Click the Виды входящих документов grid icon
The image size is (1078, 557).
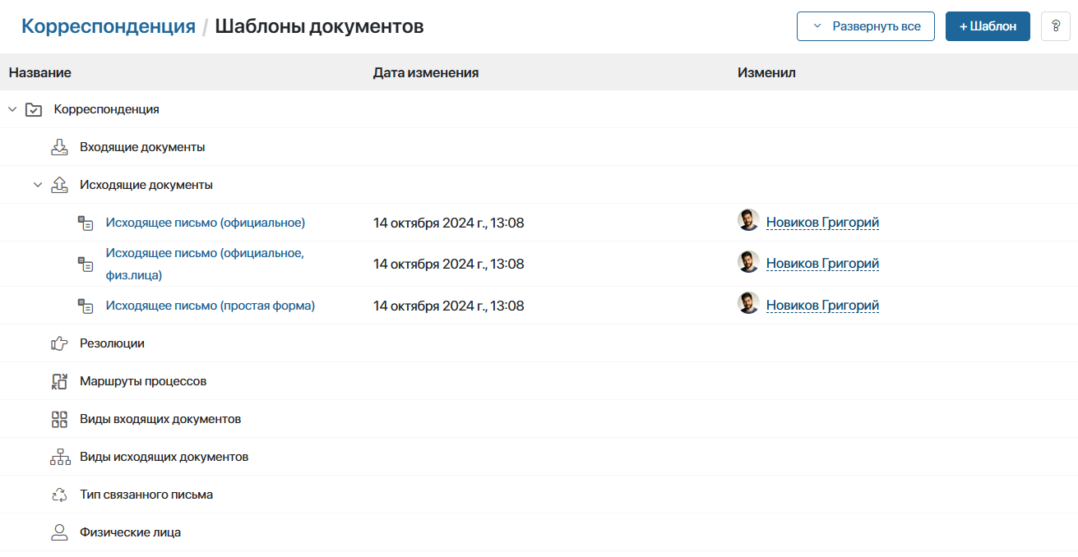pyautogui.click(x=59, y=419)
